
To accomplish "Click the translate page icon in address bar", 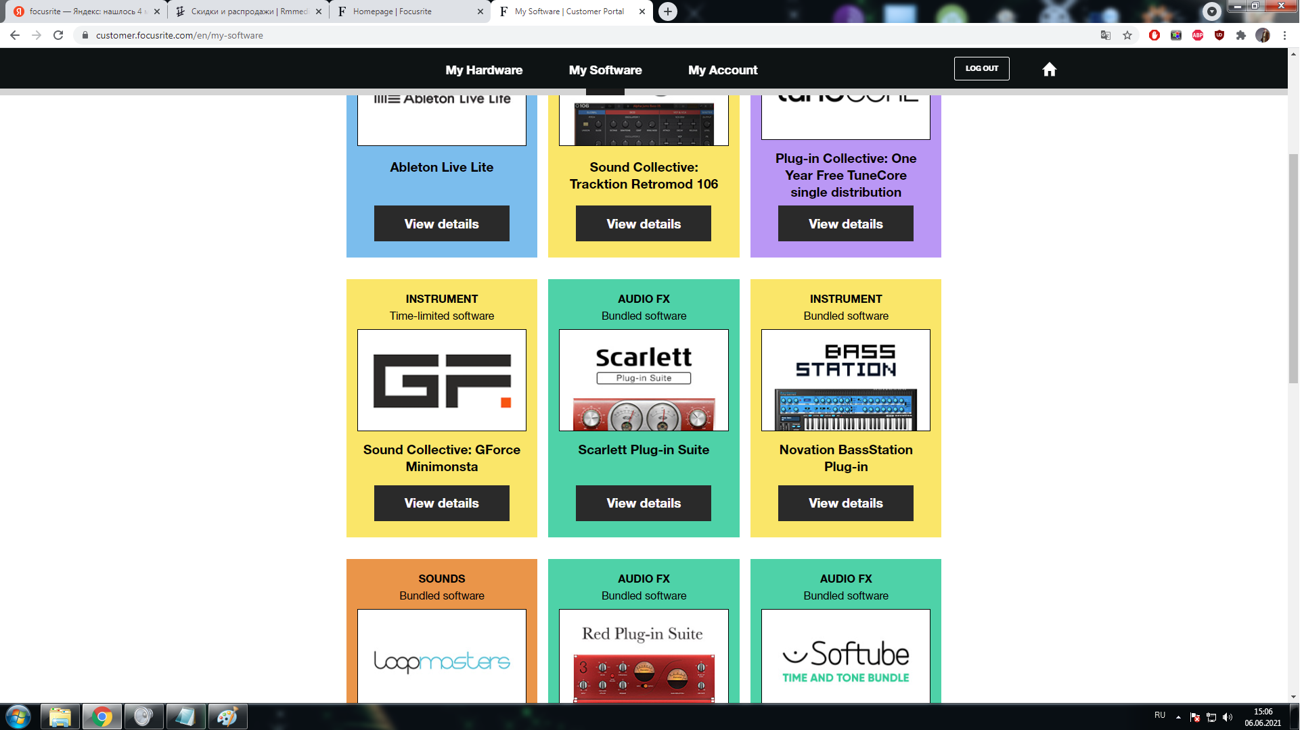I will (1107, 35).
